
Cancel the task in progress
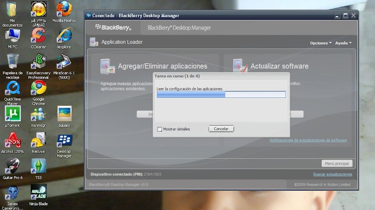[x=221, y=129]
